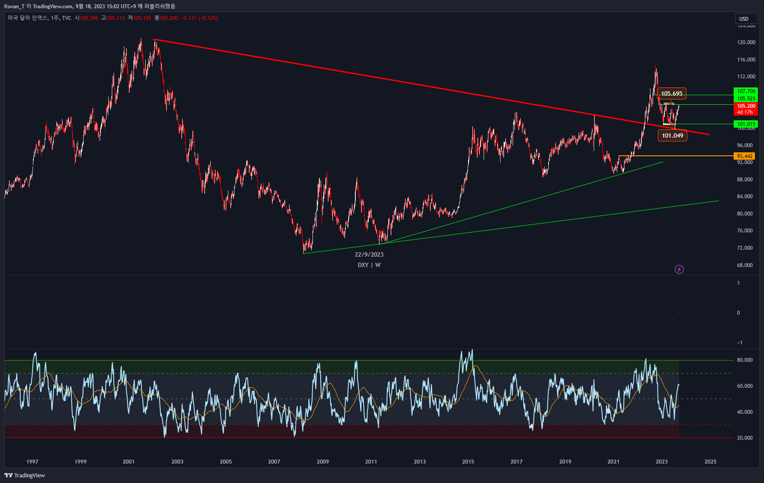Click the 2015 year on time axis
Viewport: 764px width, 483px height.
pos(468,461)
